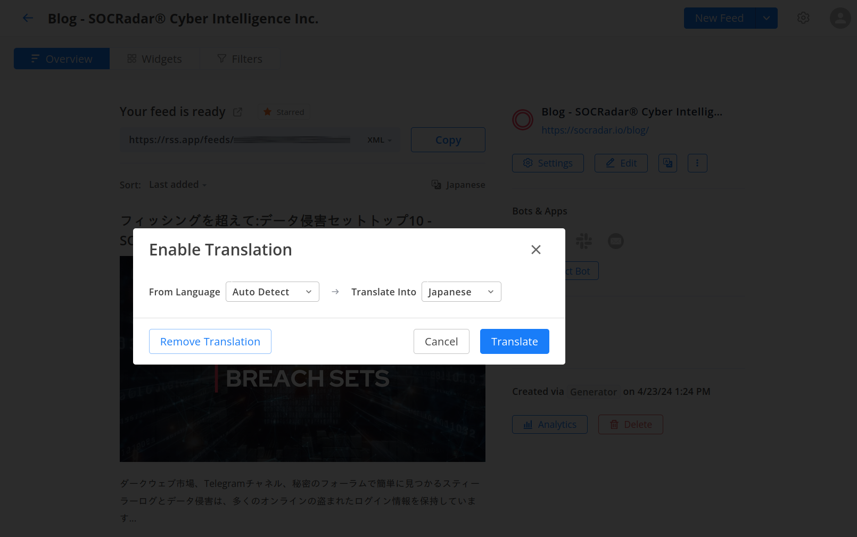Click the New Feed button
This screenshot has width=857, height=537.
pos(719,18)
